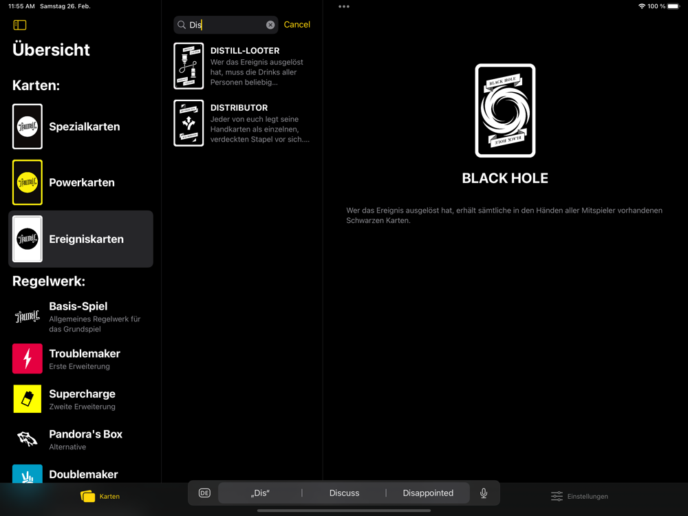Click the DISTILL-LOOTER result title
The width and height of the screenshot is (688, 516).
click(245, 50)
